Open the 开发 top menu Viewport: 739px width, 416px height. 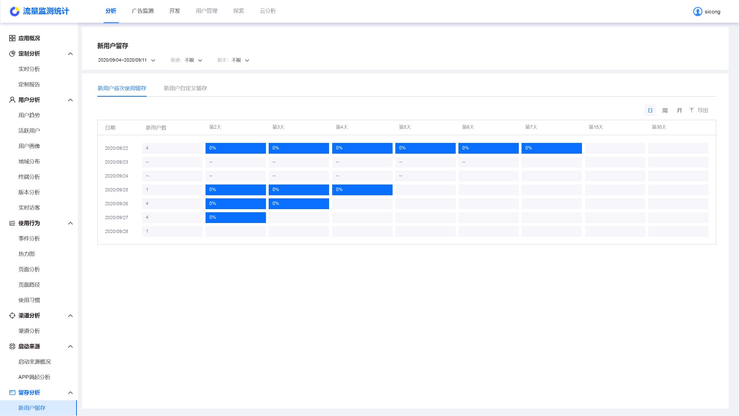click(x=175, y=11)
